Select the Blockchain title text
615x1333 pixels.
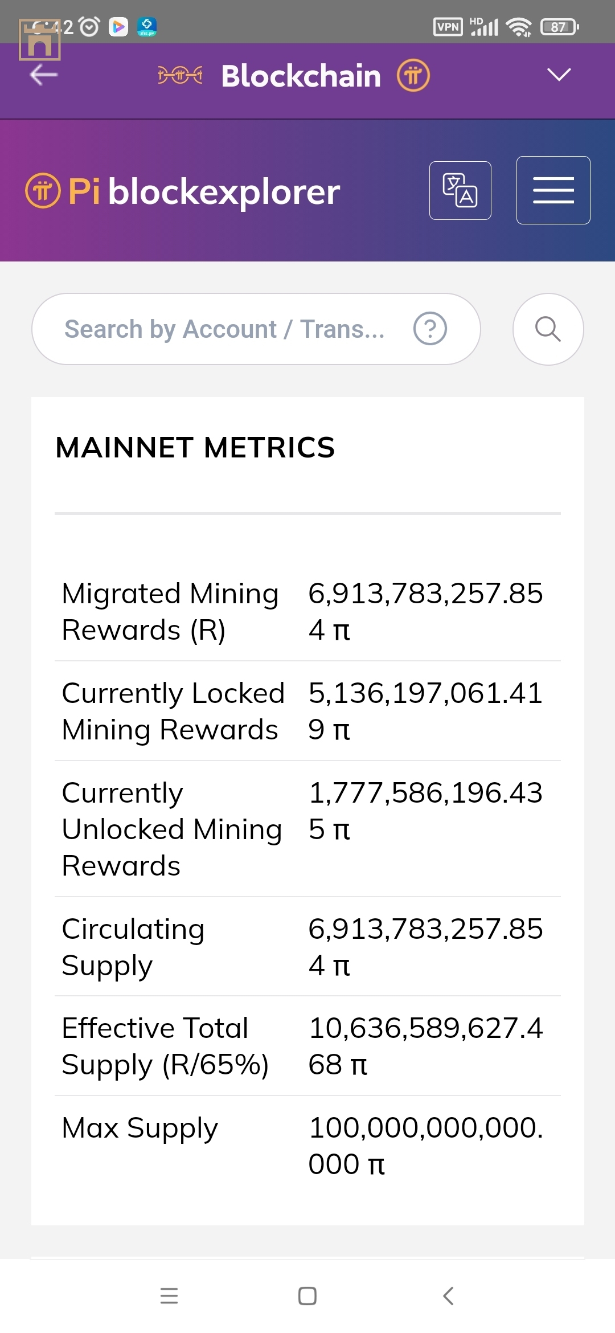point(301,76)
